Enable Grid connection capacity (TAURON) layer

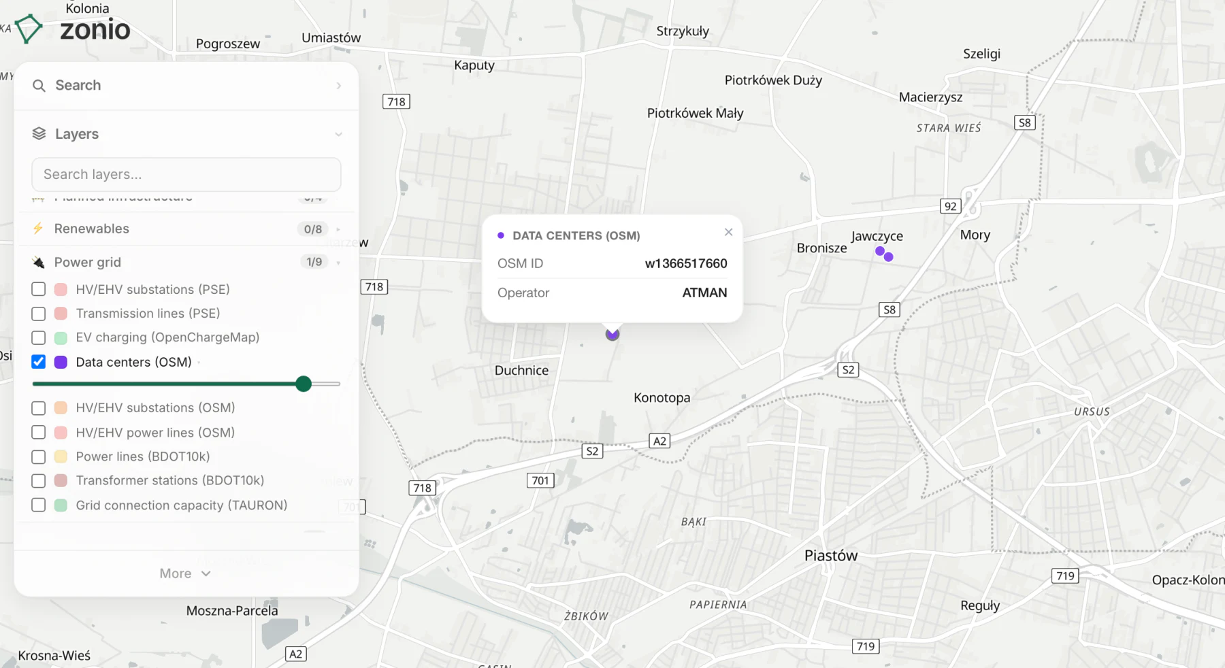pos(39,505)
